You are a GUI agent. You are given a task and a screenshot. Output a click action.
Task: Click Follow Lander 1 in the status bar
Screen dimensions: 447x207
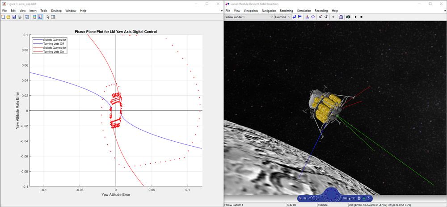234,205
